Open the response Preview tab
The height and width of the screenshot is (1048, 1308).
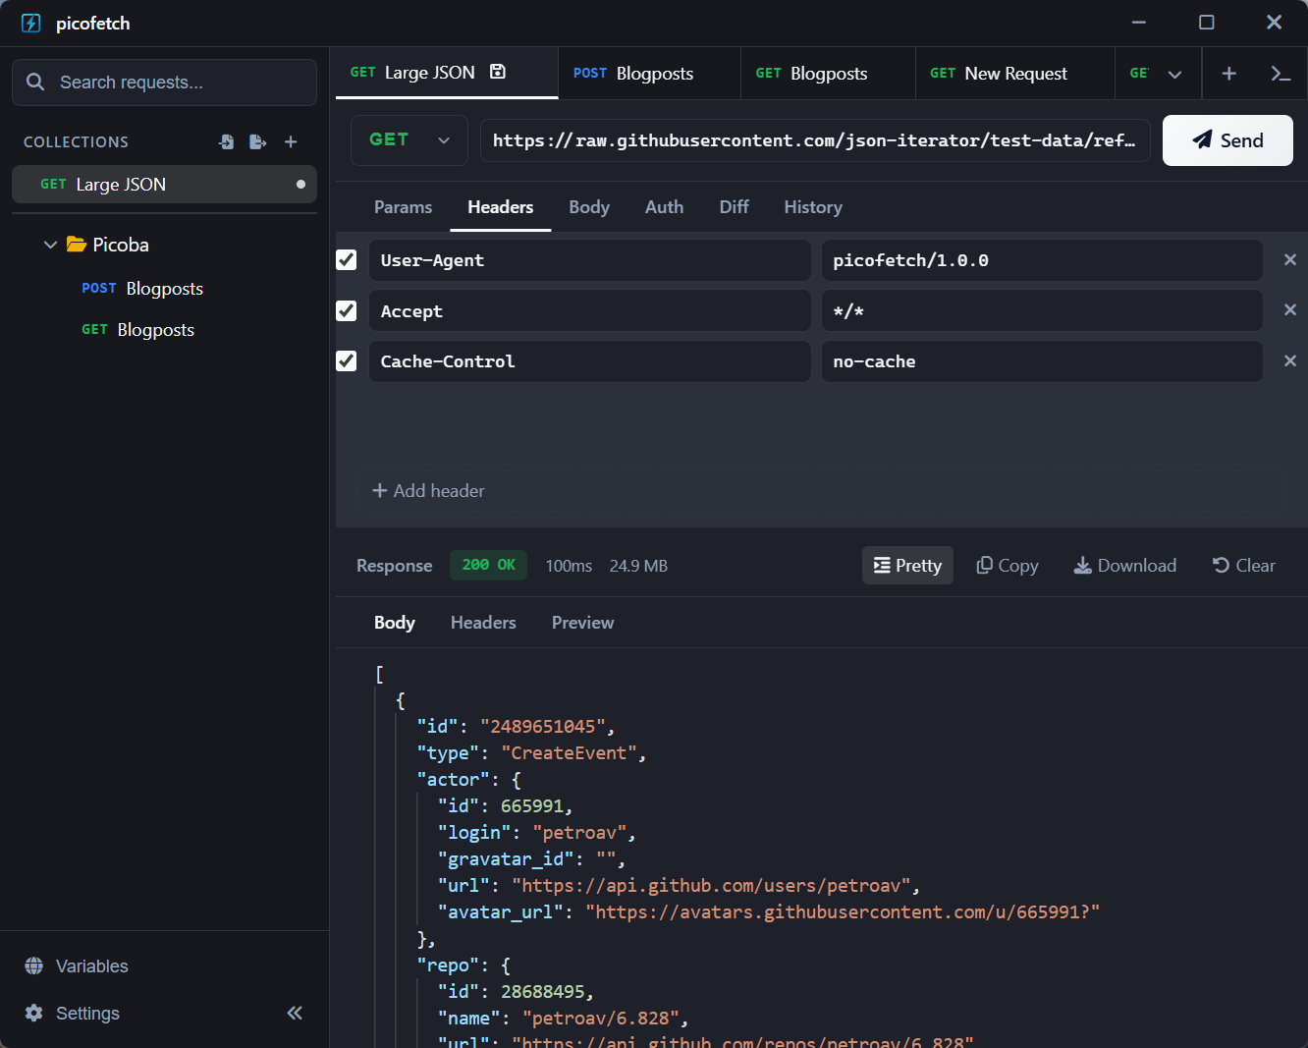coord(582,623)
